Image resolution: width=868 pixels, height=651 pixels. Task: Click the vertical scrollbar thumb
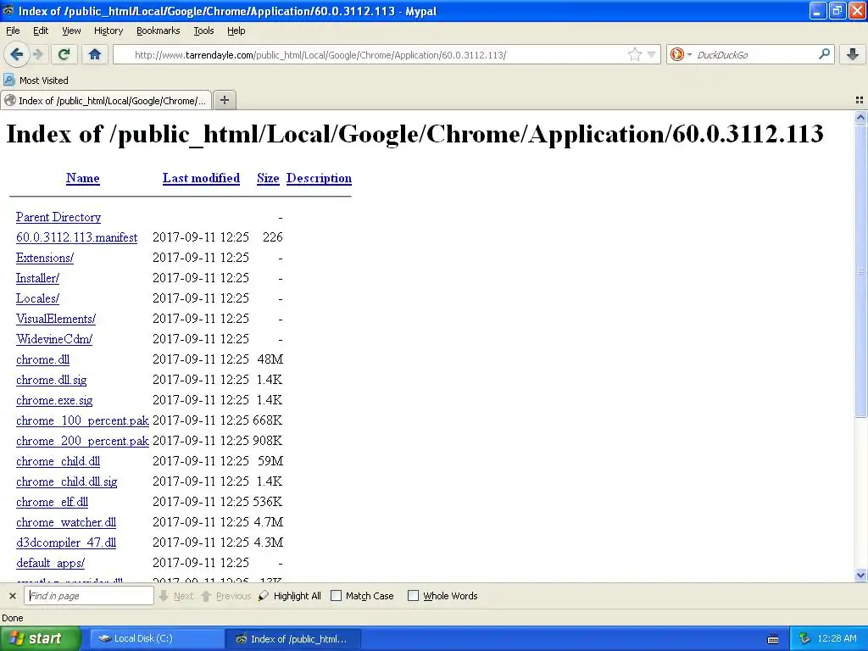[x=860, y=271]
